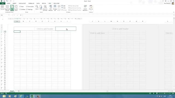
Task: Add a new sheet with plus button
Action: [19, 91]
